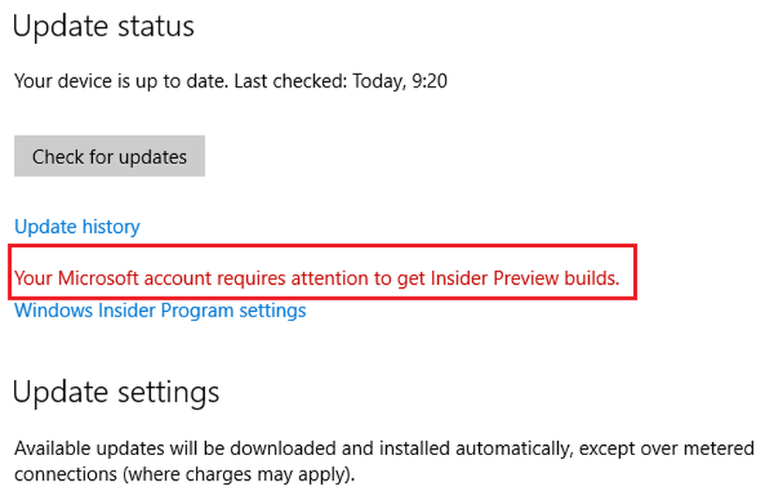The width and height of the screenshot is (774, 500).
Task: Select the Update status heading
Action: click(103, 26)
